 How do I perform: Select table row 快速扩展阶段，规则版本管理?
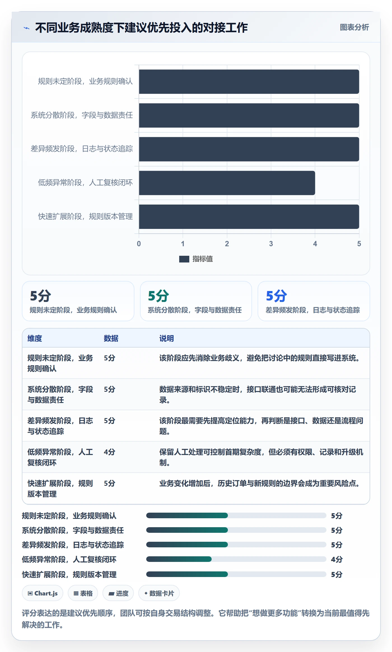(x=196, y=489)
